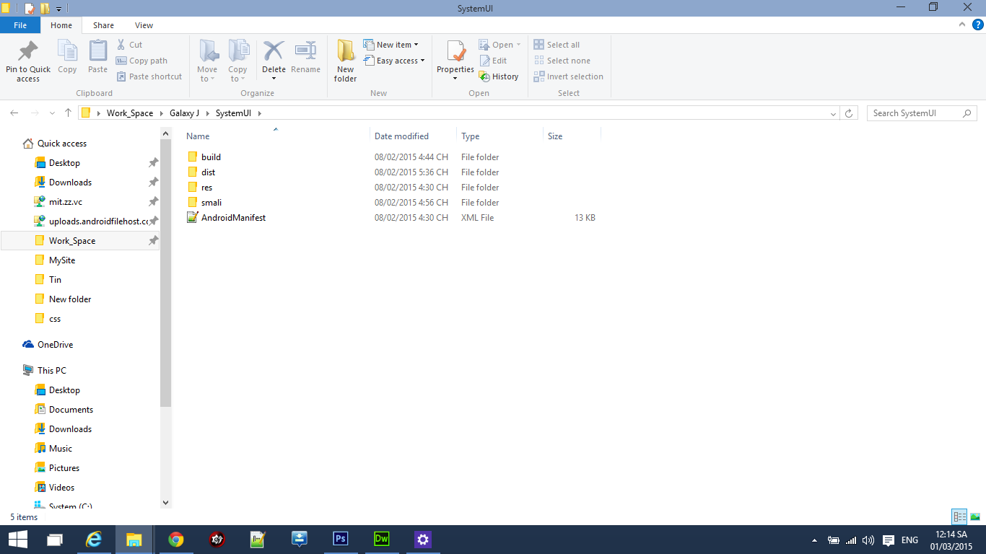The image size is (986, 554).
Task: Click the Copy to icon in Organize group
Action: [x=238, y=51]
